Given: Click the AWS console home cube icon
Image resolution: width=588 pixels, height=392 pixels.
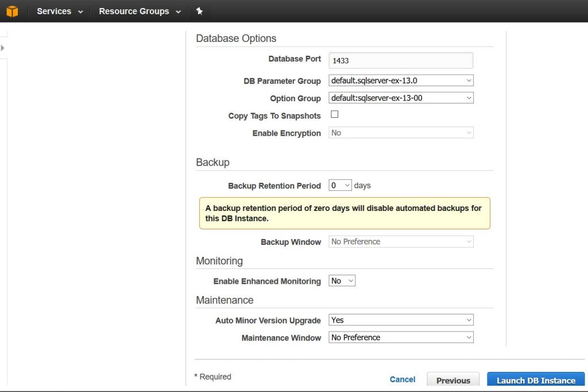Looking at the screenshot, I should (x=12, y=11).
